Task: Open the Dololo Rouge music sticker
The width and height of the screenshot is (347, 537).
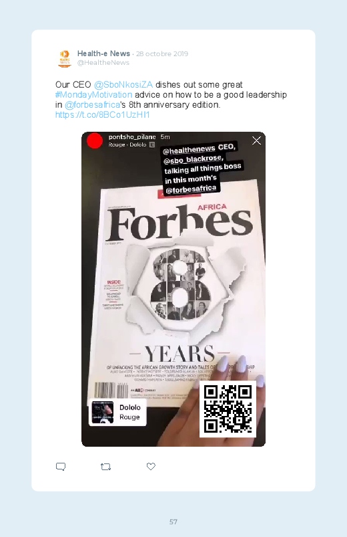Action: point(117,413)
